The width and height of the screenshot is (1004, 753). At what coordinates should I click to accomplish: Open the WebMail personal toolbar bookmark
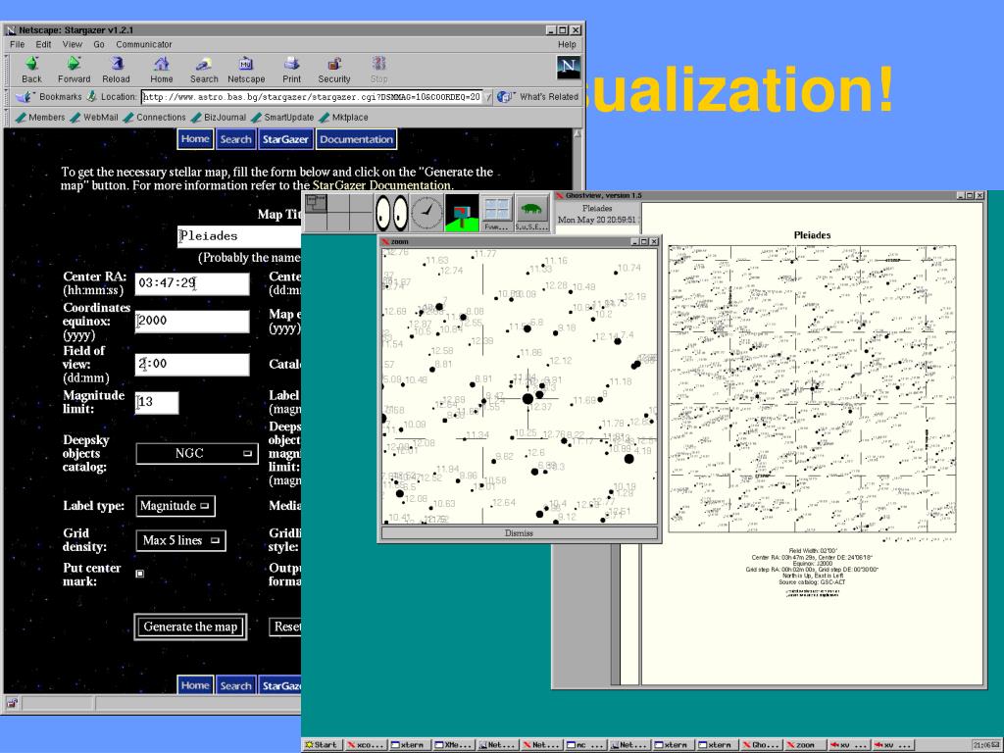coord(94,118)
